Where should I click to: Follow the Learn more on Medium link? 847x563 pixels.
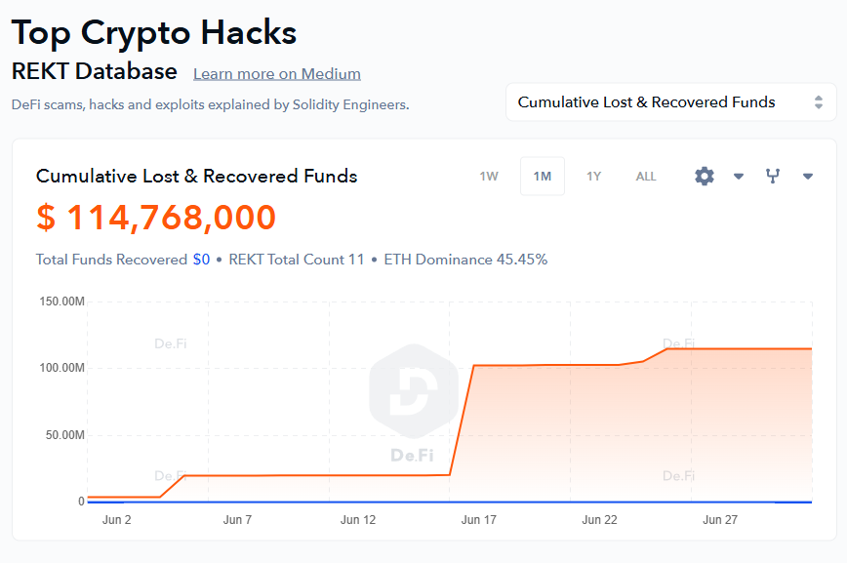[277, 73]
